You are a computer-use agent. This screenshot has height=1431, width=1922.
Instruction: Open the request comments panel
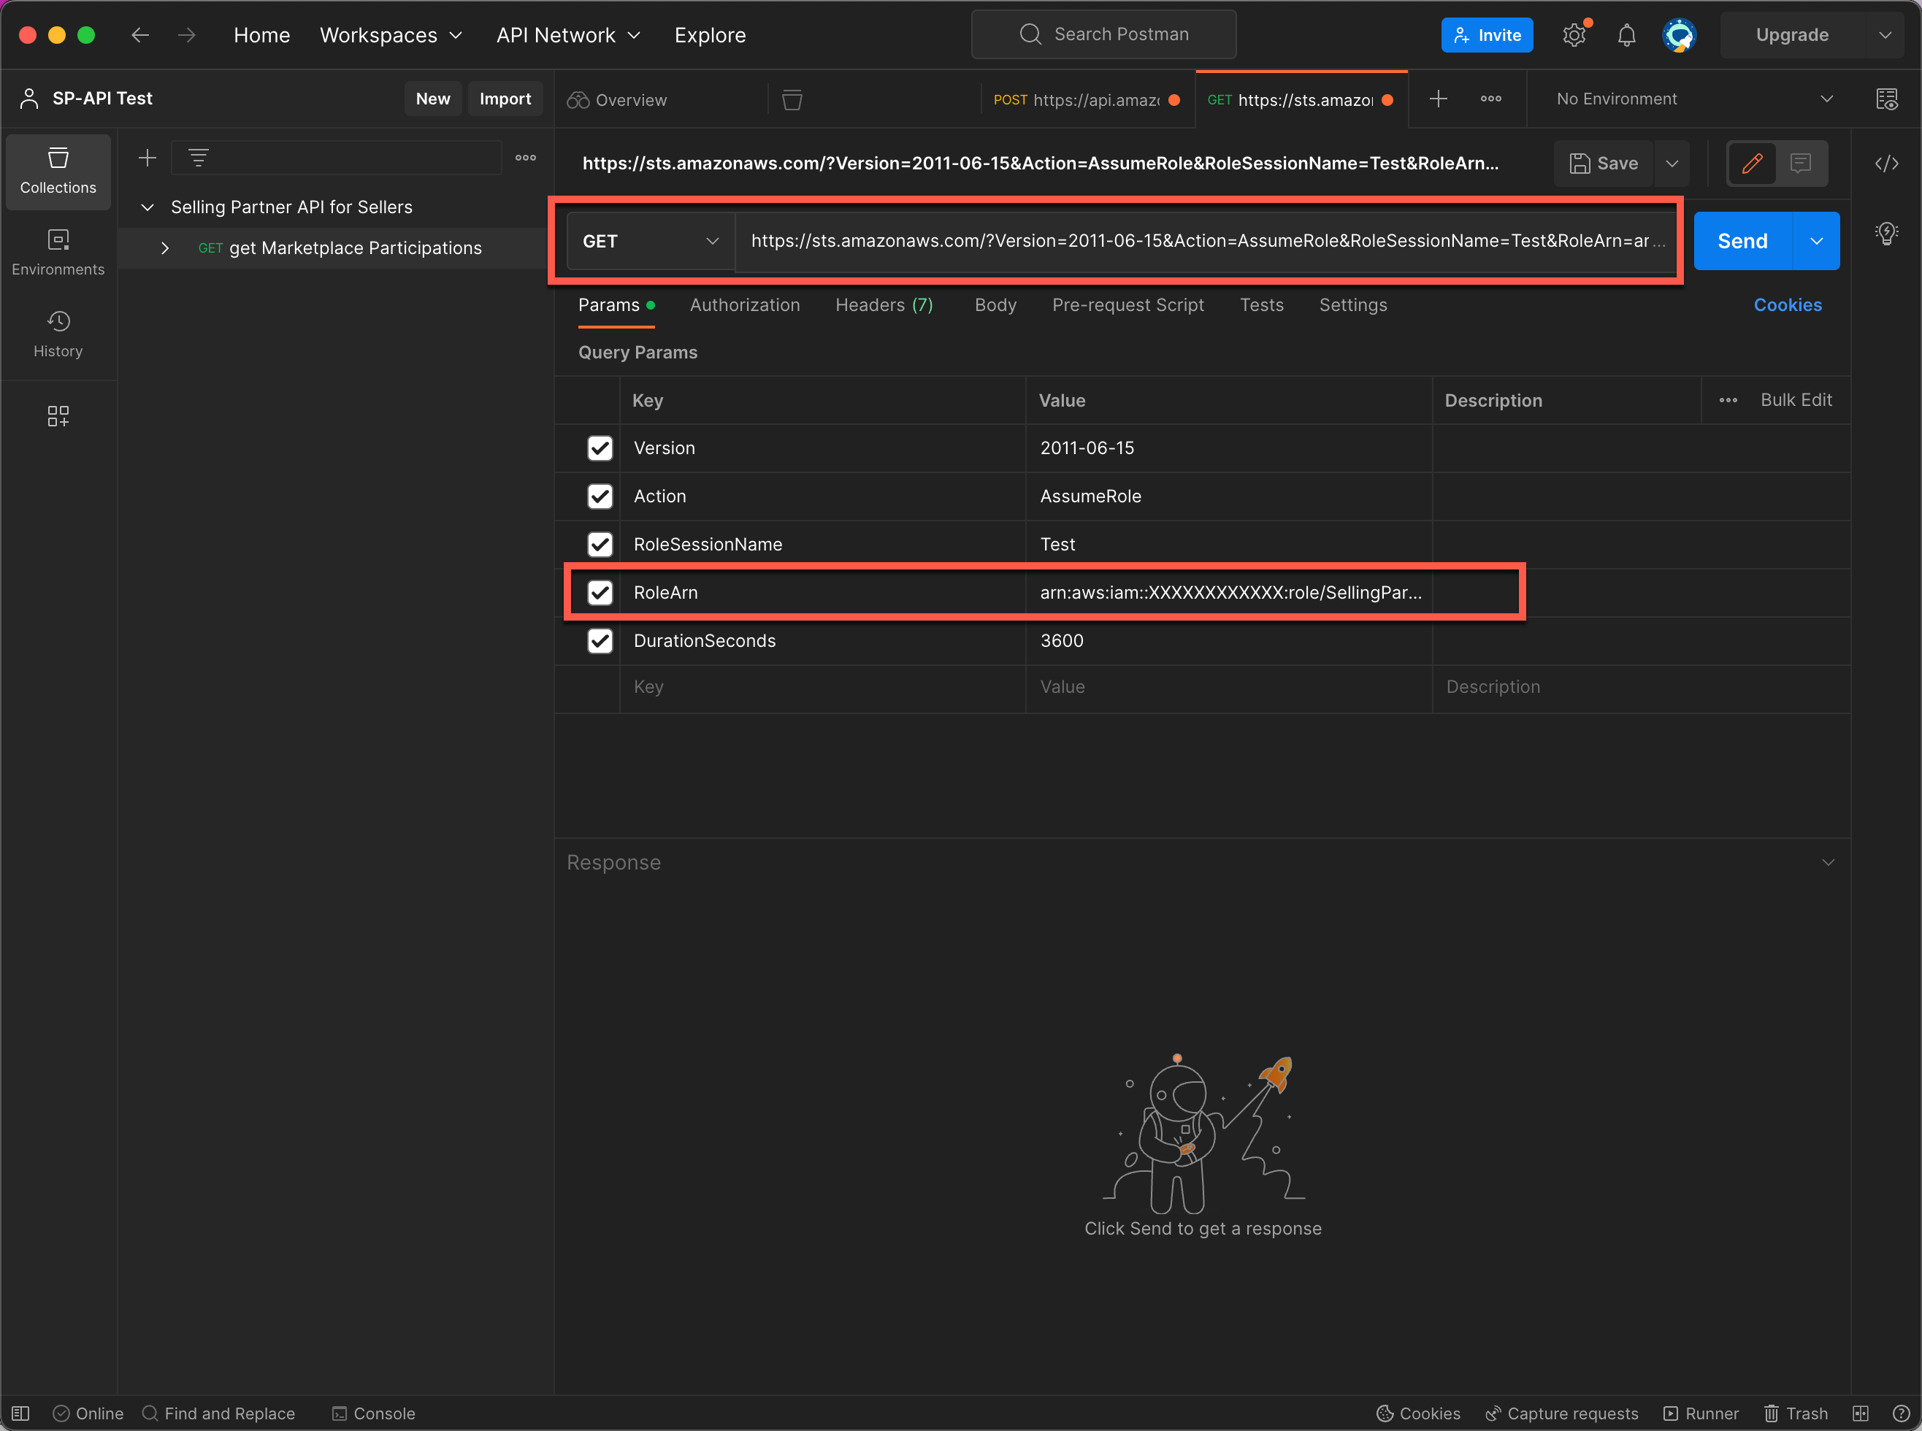click(x=1802, y=163)
